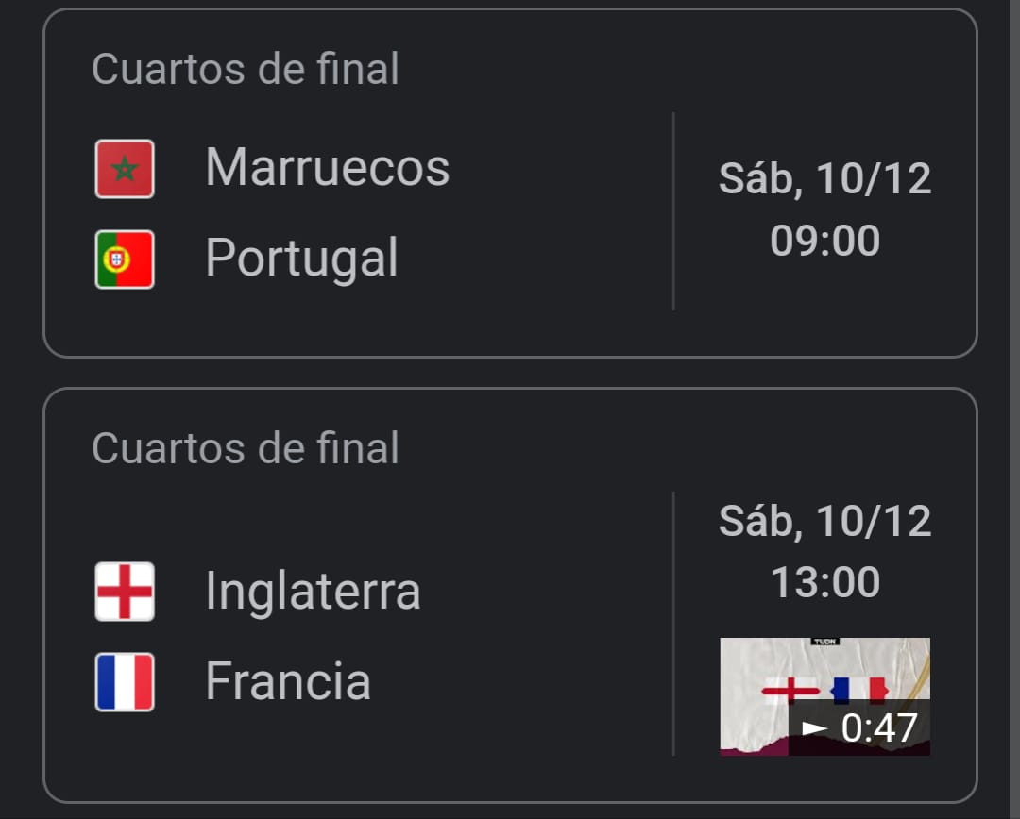Image resolution: width=1020 pixels, height=819 pixels.
Task: Click the 09:00 kickoff time
Action: pos(824,241)
